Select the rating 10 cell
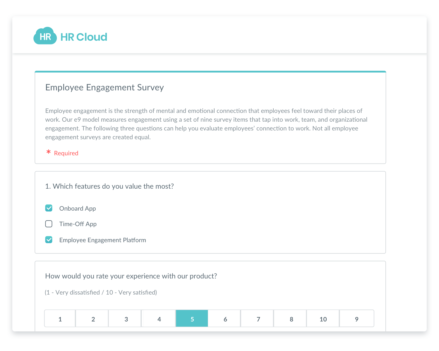439x351 pixels. pyautogui.click(x=323, y=319)
